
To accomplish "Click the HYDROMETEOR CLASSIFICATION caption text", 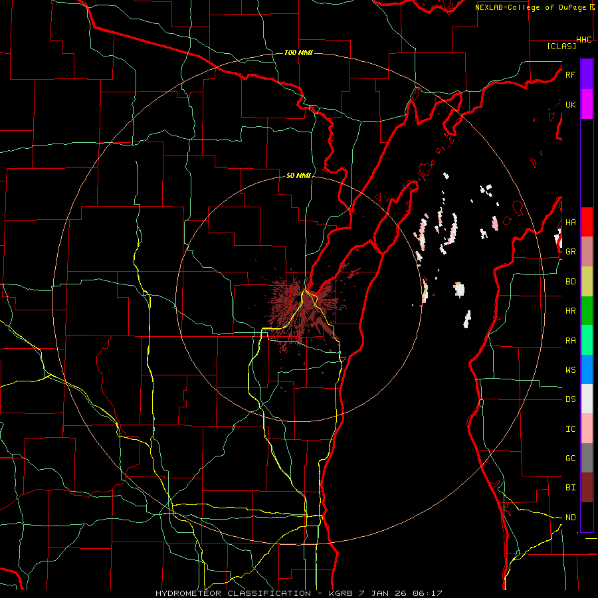I will pos(233,593).
